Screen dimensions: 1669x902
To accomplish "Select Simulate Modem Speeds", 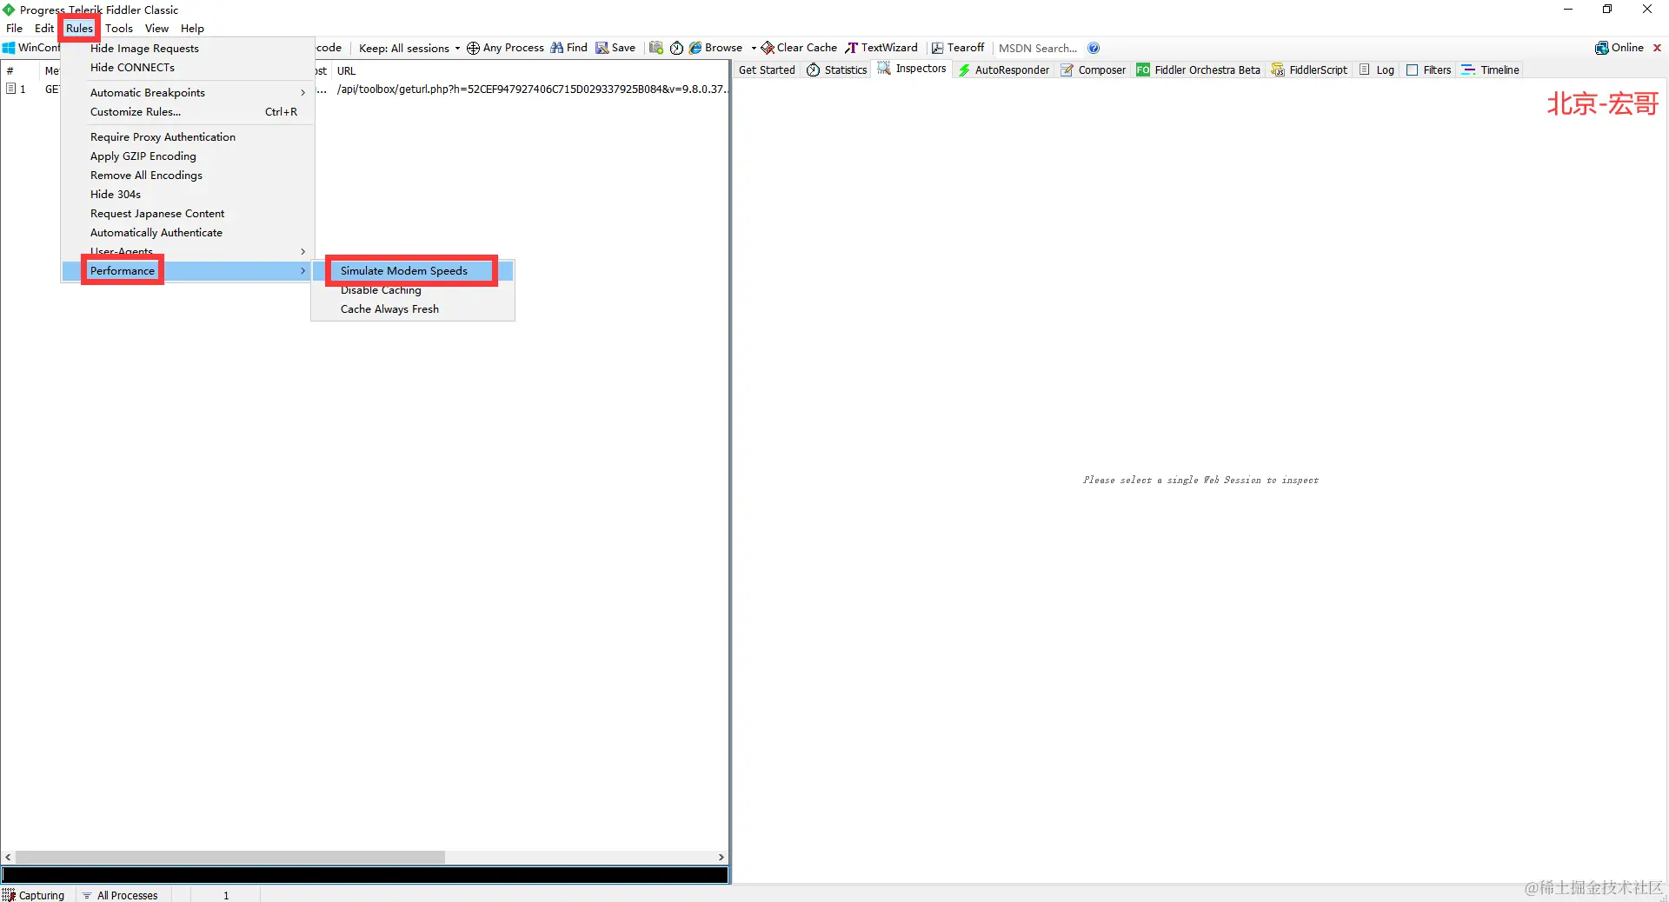I will pos(413,270).
